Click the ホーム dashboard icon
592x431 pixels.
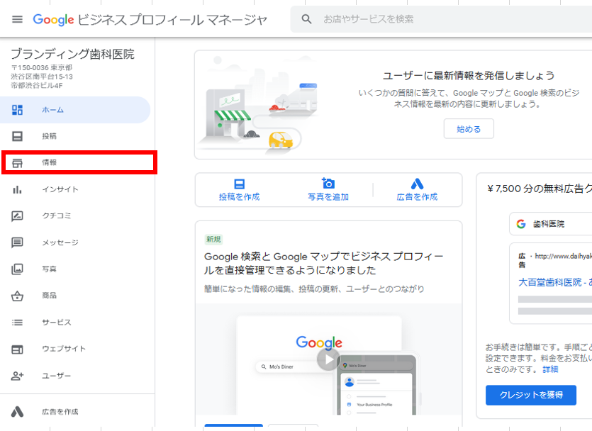[x=17, y=110]
